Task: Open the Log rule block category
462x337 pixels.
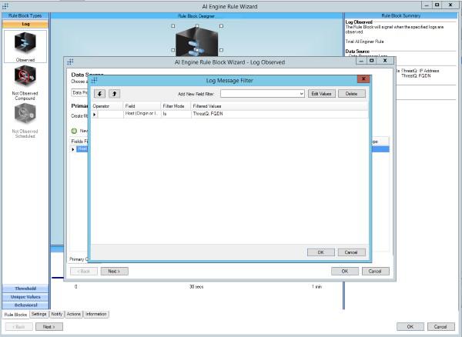Action: 25,24
